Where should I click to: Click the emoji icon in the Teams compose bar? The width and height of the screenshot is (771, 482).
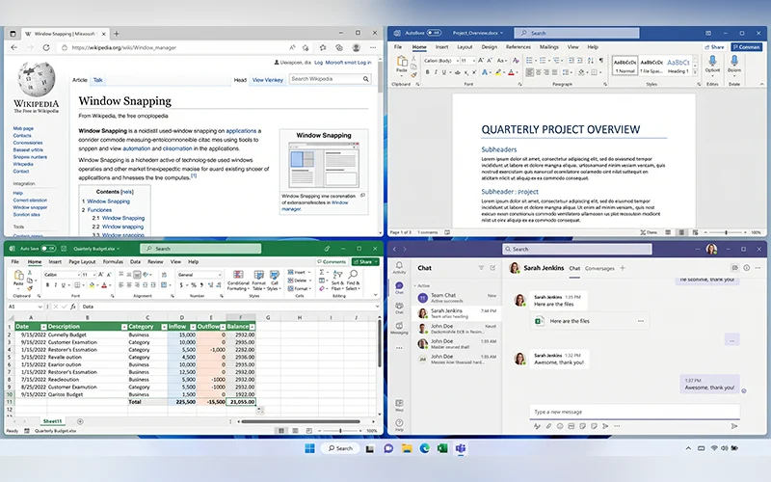(560, 426)
